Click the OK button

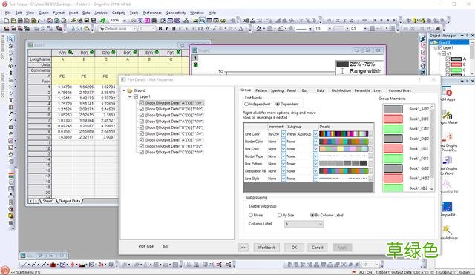pyautogui.click(x=294, y=247)
